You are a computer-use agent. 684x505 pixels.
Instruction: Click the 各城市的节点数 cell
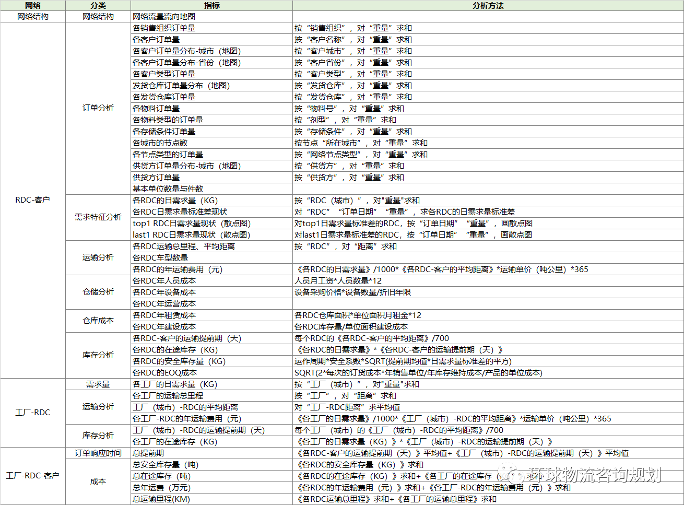pyautogui.click(x=211, y=143)
